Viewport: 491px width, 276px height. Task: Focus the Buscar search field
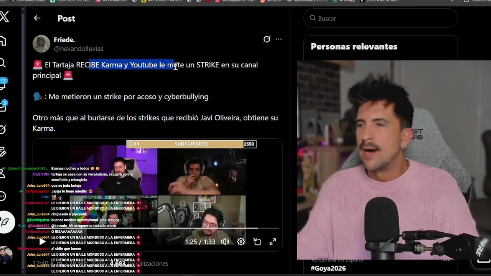tap(381, 18)
